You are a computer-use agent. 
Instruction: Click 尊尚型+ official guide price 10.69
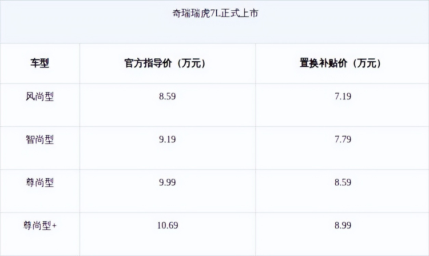point(167,225)
